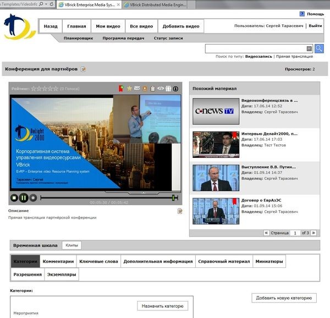This screenshot has height=318, width=330.
Task: Open the 'Видеоконференцсвязь в ...' title link
Action: point(269,100)
